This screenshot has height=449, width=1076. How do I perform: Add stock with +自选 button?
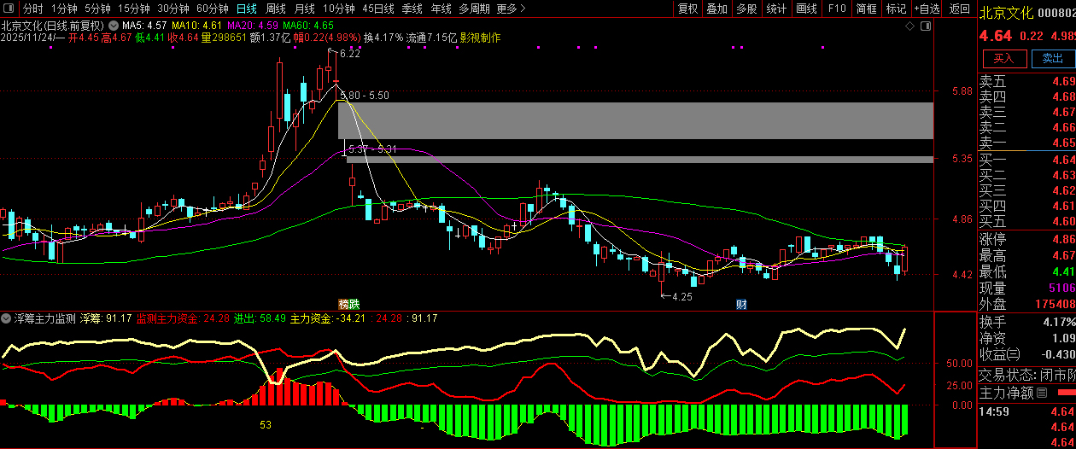pyautogui.click(x=927, y=9)
